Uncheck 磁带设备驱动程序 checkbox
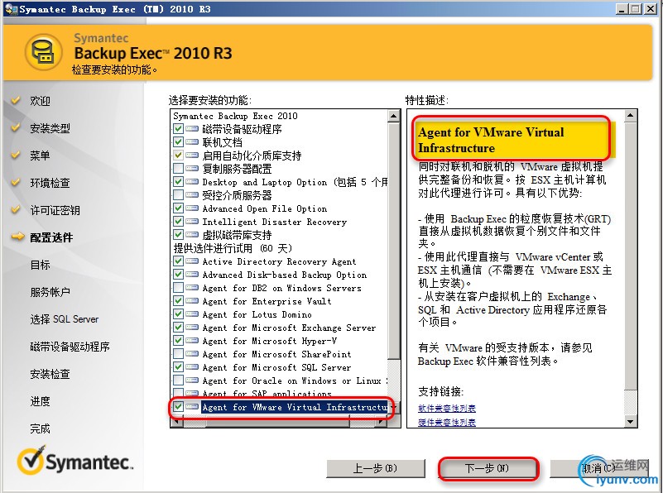The height and width of the screenshot is (493, 663). (x=178, y=129)
